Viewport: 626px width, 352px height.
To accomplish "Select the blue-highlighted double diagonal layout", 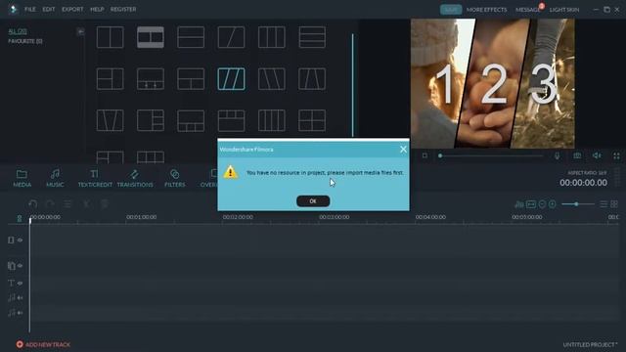I will point(231,78).
